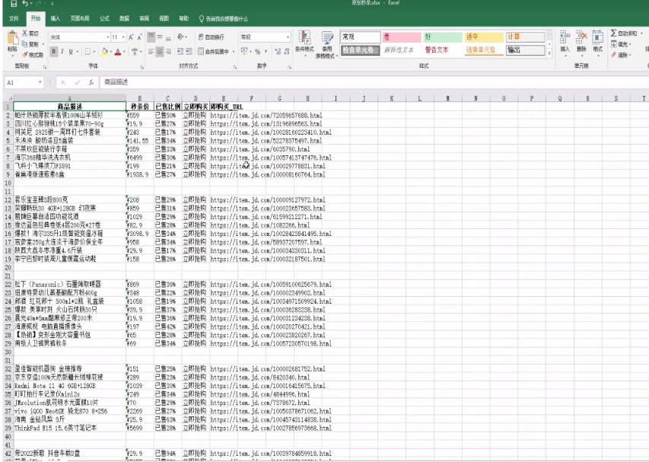Click the fill color paint bucket icon
The width and height of the screenshot is (649, 462).
click(x=105, y=52)
